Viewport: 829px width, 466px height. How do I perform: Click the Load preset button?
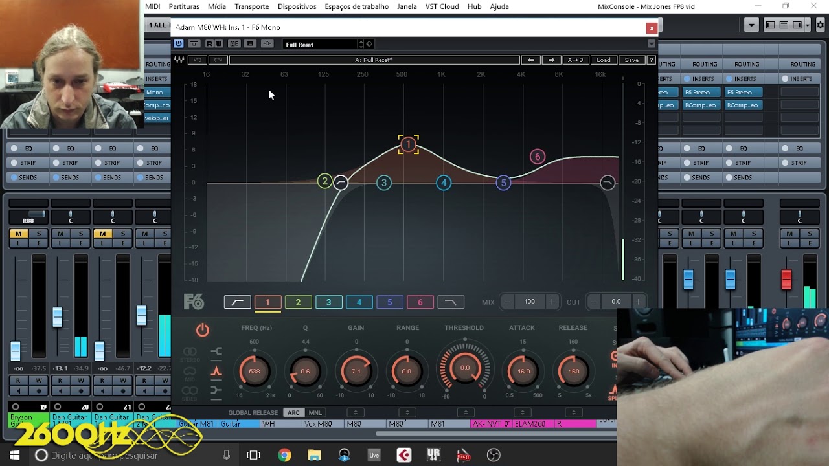pos(604,60)
